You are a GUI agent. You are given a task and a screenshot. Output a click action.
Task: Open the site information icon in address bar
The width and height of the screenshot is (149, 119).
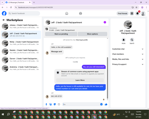click(16, 7)
